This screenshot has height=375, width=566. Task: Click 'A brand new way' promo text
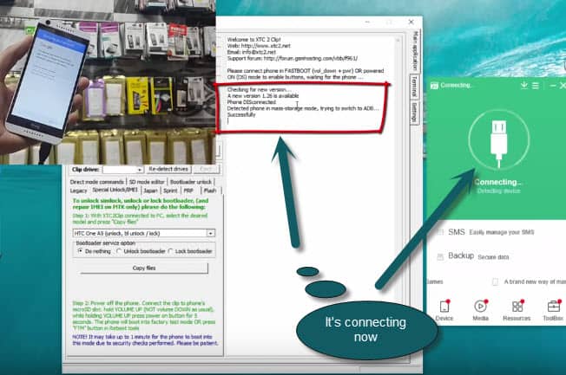[535, 281]
